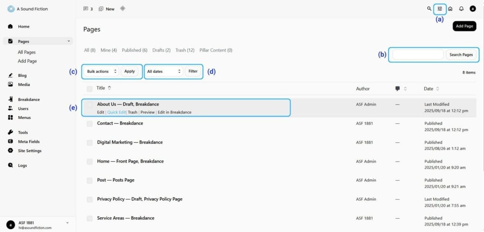The image size is (484, 232).
Task: Tick the select-all checkbox in the table header
Action: (90, 88)
